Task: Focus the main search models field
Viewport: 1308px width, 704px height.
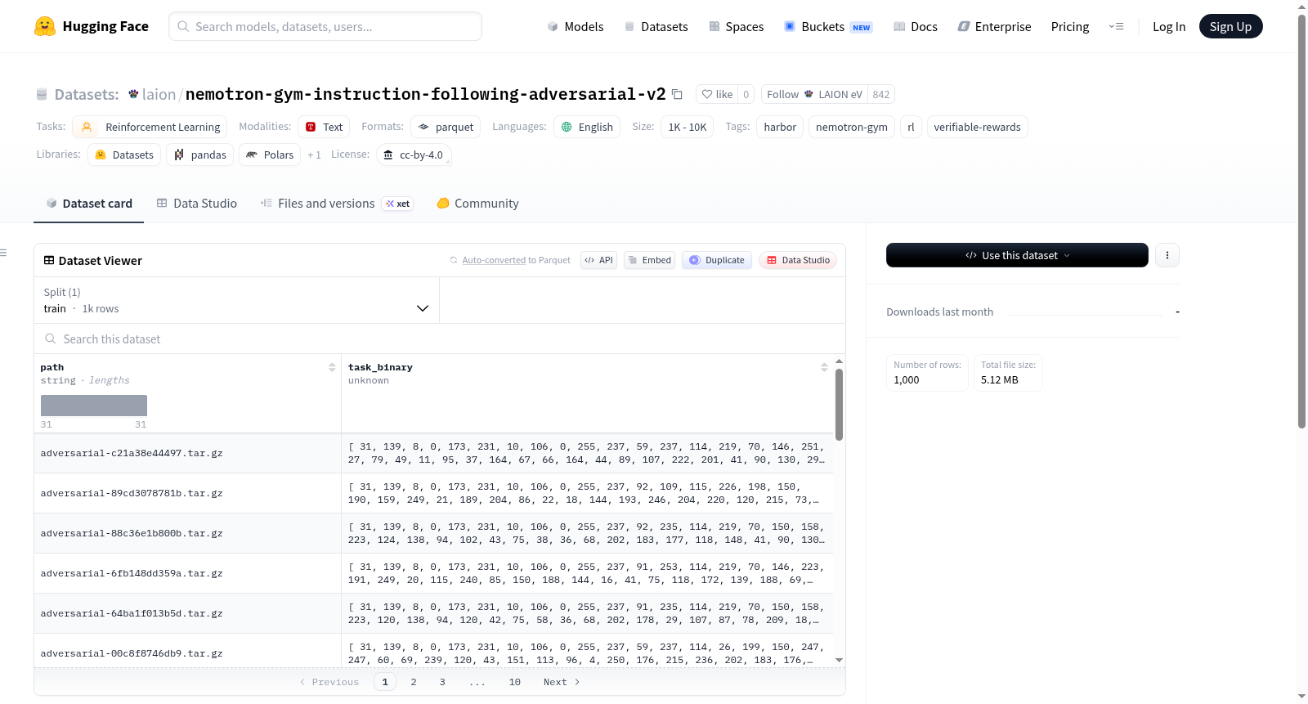Action: click(x=325, y=26)
